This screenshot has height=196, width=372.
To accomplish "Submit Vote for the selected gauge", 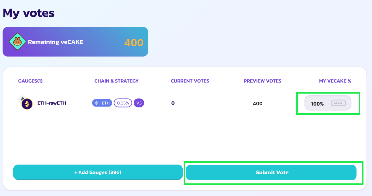I will pyautogui.click(x=271, y=173).
